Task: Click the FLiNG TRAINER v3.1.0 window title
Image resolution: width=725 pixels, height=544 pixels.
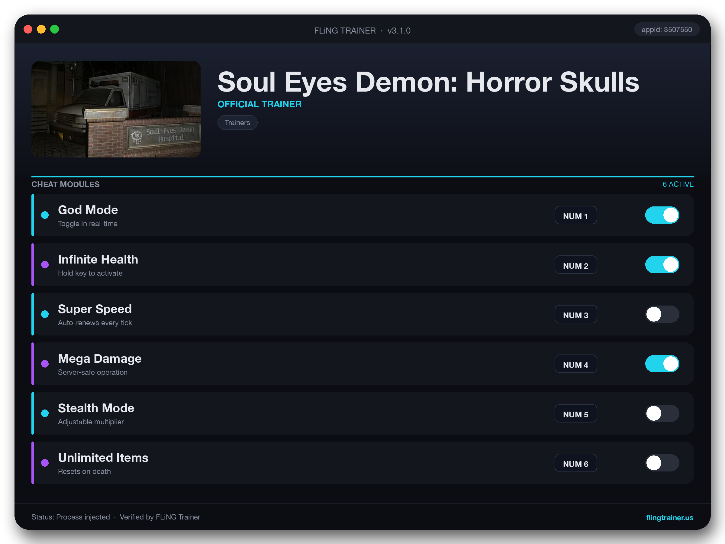Action: point(362,31)
